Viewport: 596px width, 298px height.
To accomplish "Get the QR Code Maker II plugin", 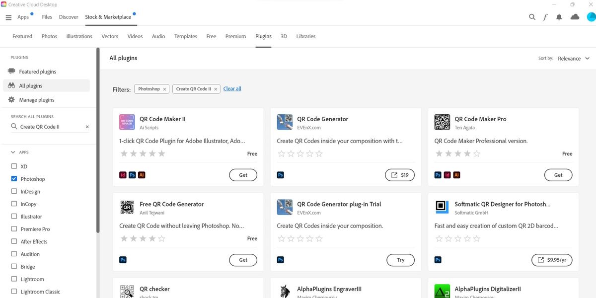I will [x=243, y=175].
